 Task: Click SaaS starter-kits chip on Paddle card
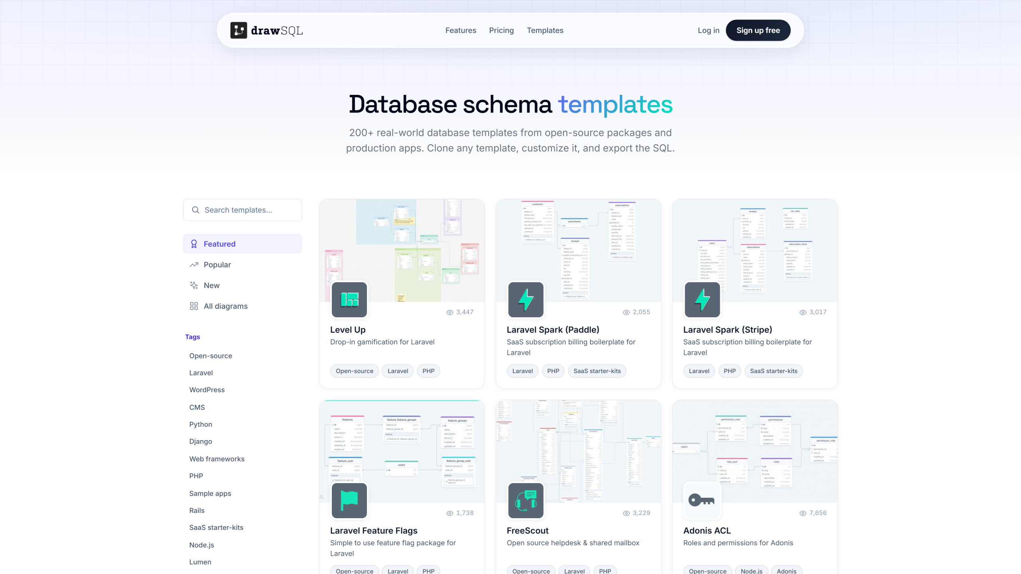point(597,371)
